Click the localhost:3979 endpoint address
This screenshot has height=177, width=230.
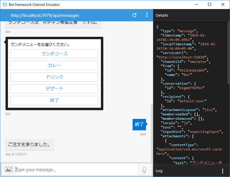45,15
